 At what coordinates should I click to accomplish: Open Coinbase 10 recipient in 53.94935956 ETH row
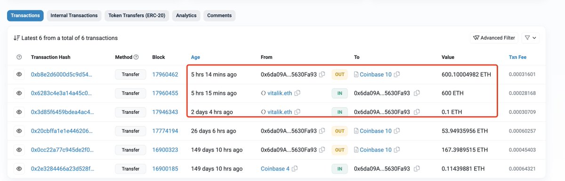[x=376, y=131]
